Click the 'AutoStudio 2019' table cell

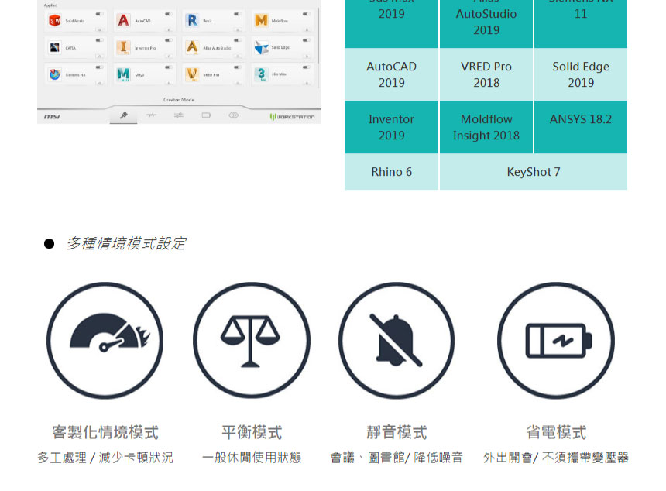click(486, 22)
